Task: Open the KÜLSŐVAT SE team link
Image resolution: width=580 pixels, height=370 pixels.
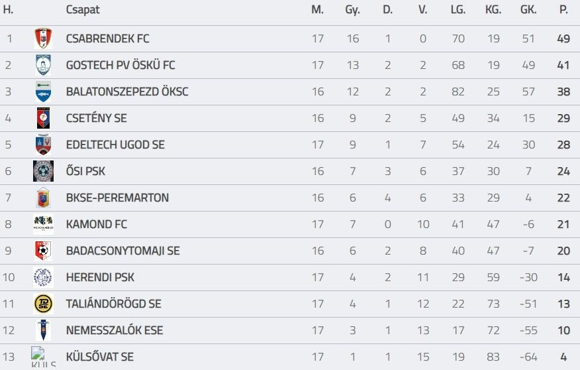Action: (99, 357)
